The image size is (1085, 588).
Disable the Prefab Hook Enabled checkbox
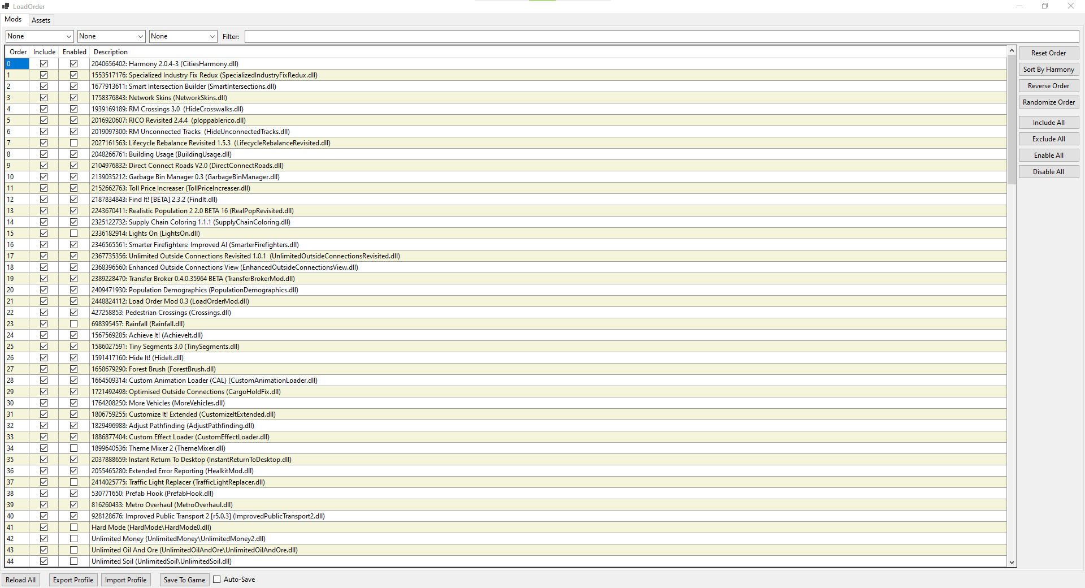click(73, 494)
